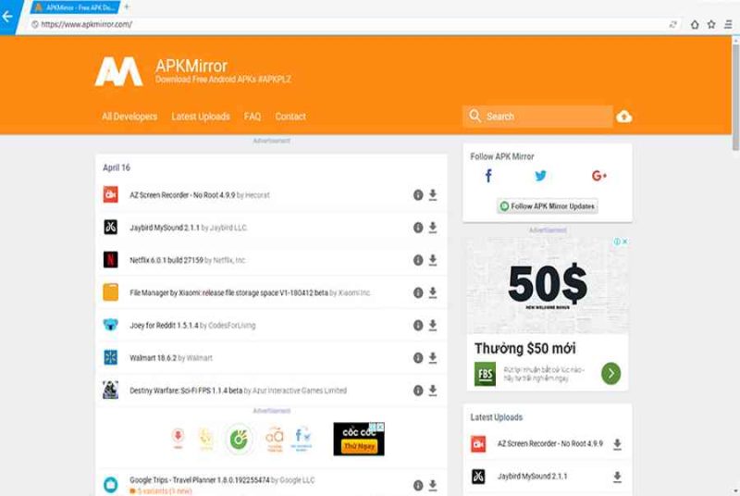Show info for Jaybird MySound 2.1.1

point(418,228)
